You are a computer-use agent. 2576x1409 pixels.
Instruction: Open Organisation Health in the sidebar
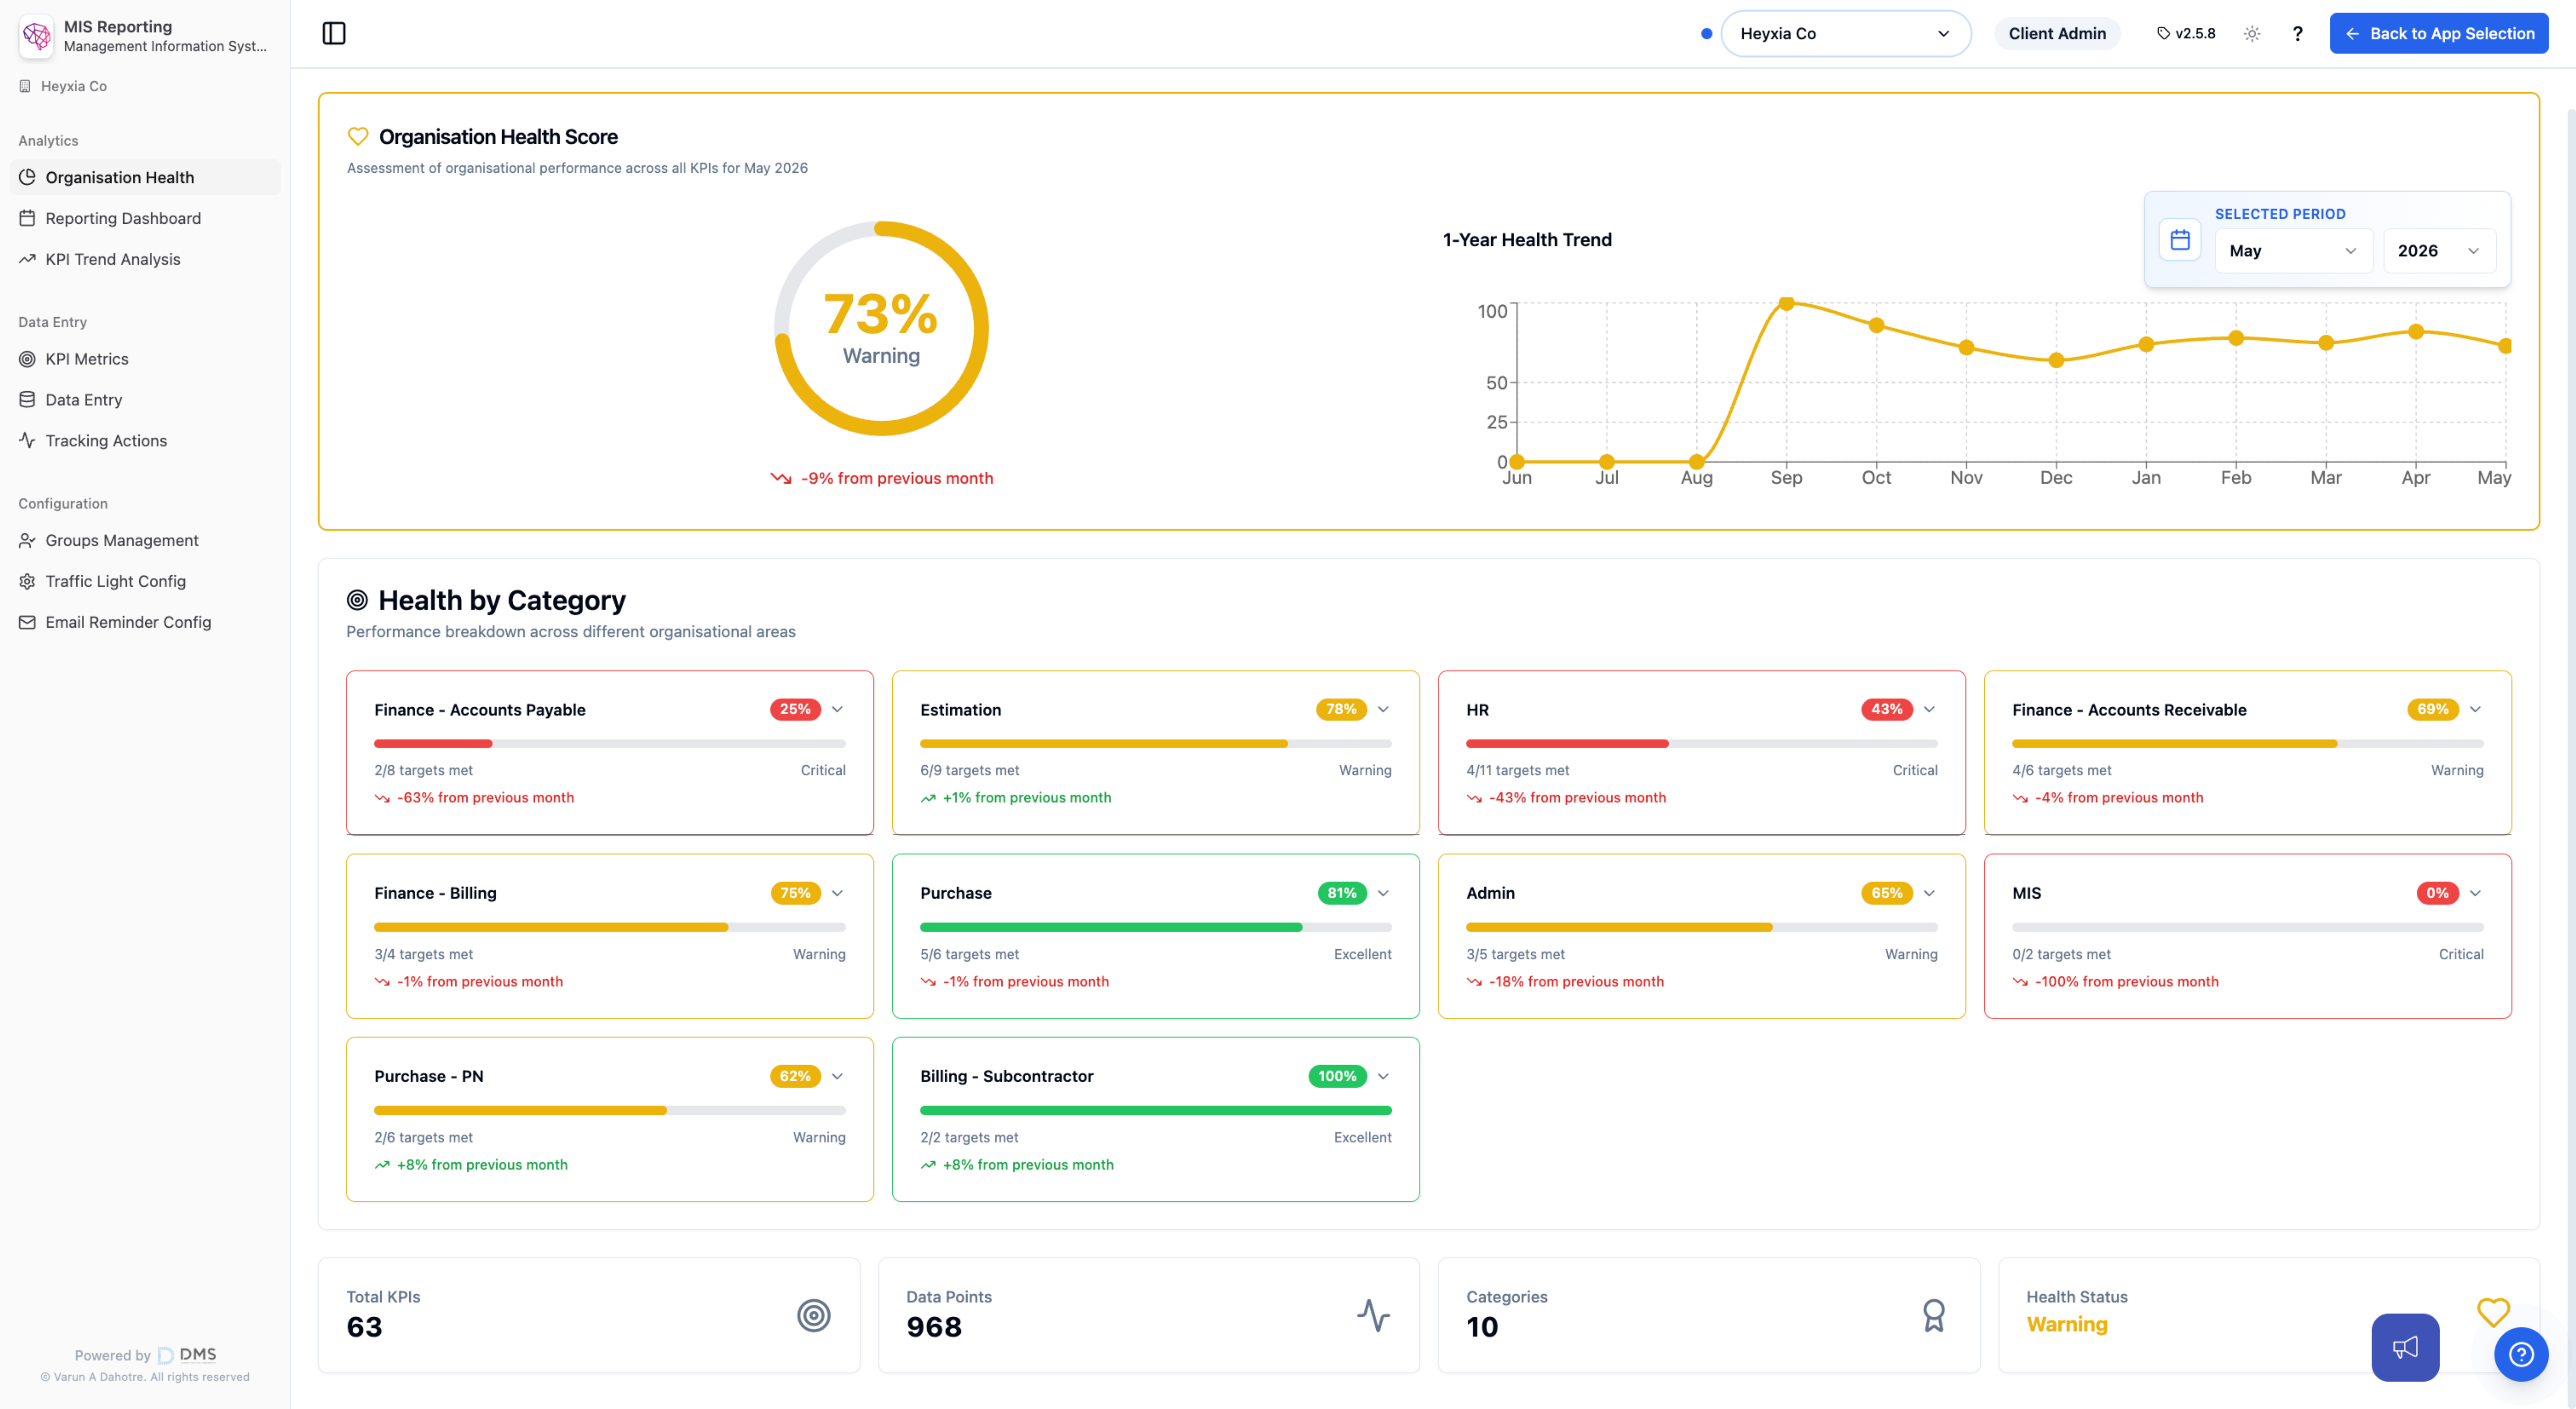[x=145, y=177]
